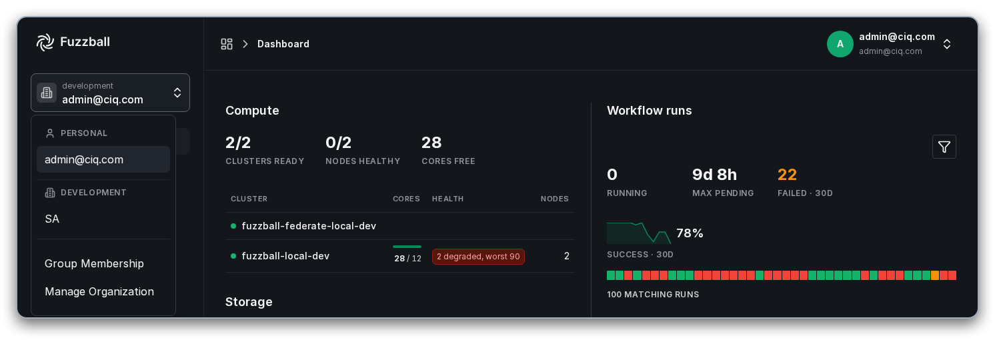Click the green user avatar circle "A"
This screenshot has height=340, width=995.
click(x=840, y=44)
